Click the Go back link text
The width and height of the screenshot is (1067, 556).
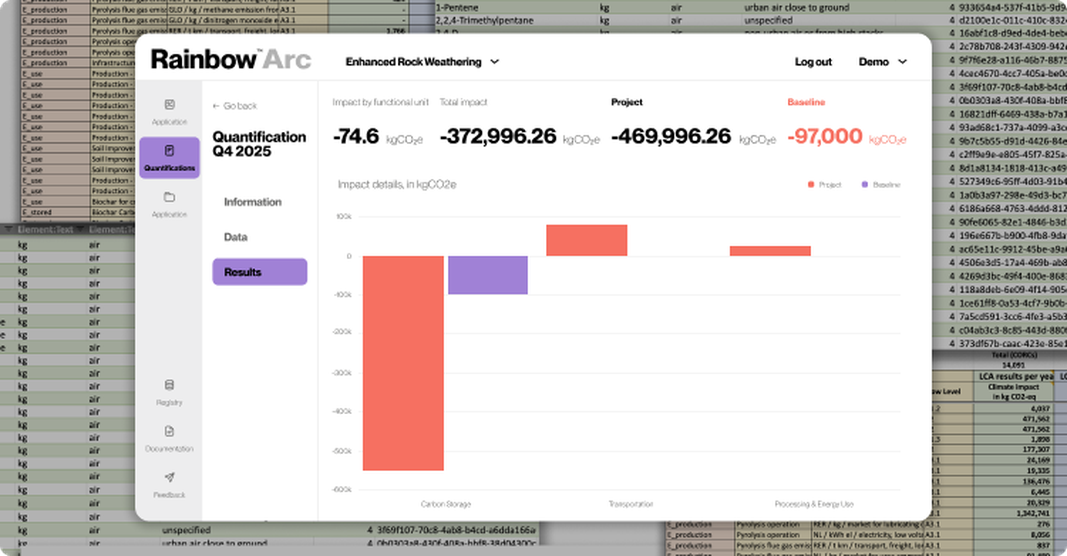(x=240, y=106)
